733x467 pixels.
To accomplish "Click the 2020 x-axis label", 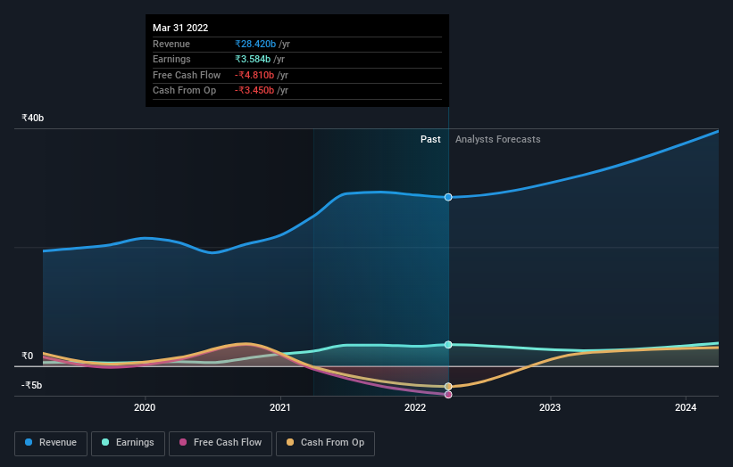I will [x=145, y=408].
